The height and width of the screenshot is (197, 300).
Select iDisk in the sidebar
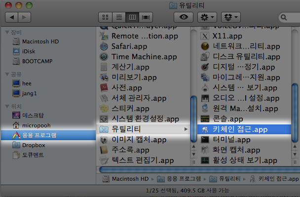[24, 51]
